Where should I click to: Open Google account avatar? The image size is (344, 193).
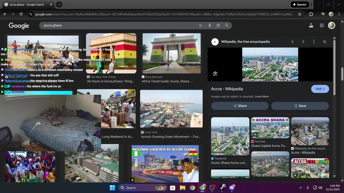tap(332, 25)
